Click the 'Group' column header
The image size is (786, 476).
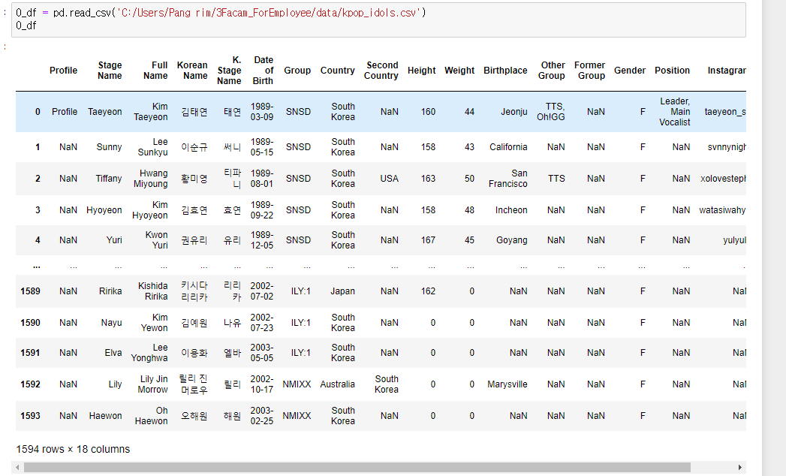(297, 71)
